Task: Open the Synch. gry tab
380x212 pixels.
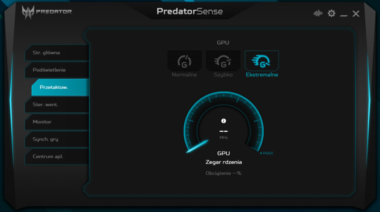Action: tap(57, 139)
